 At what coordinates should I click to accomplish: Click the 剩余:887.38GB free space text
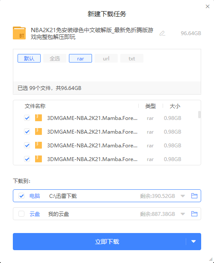click(158, 214)
